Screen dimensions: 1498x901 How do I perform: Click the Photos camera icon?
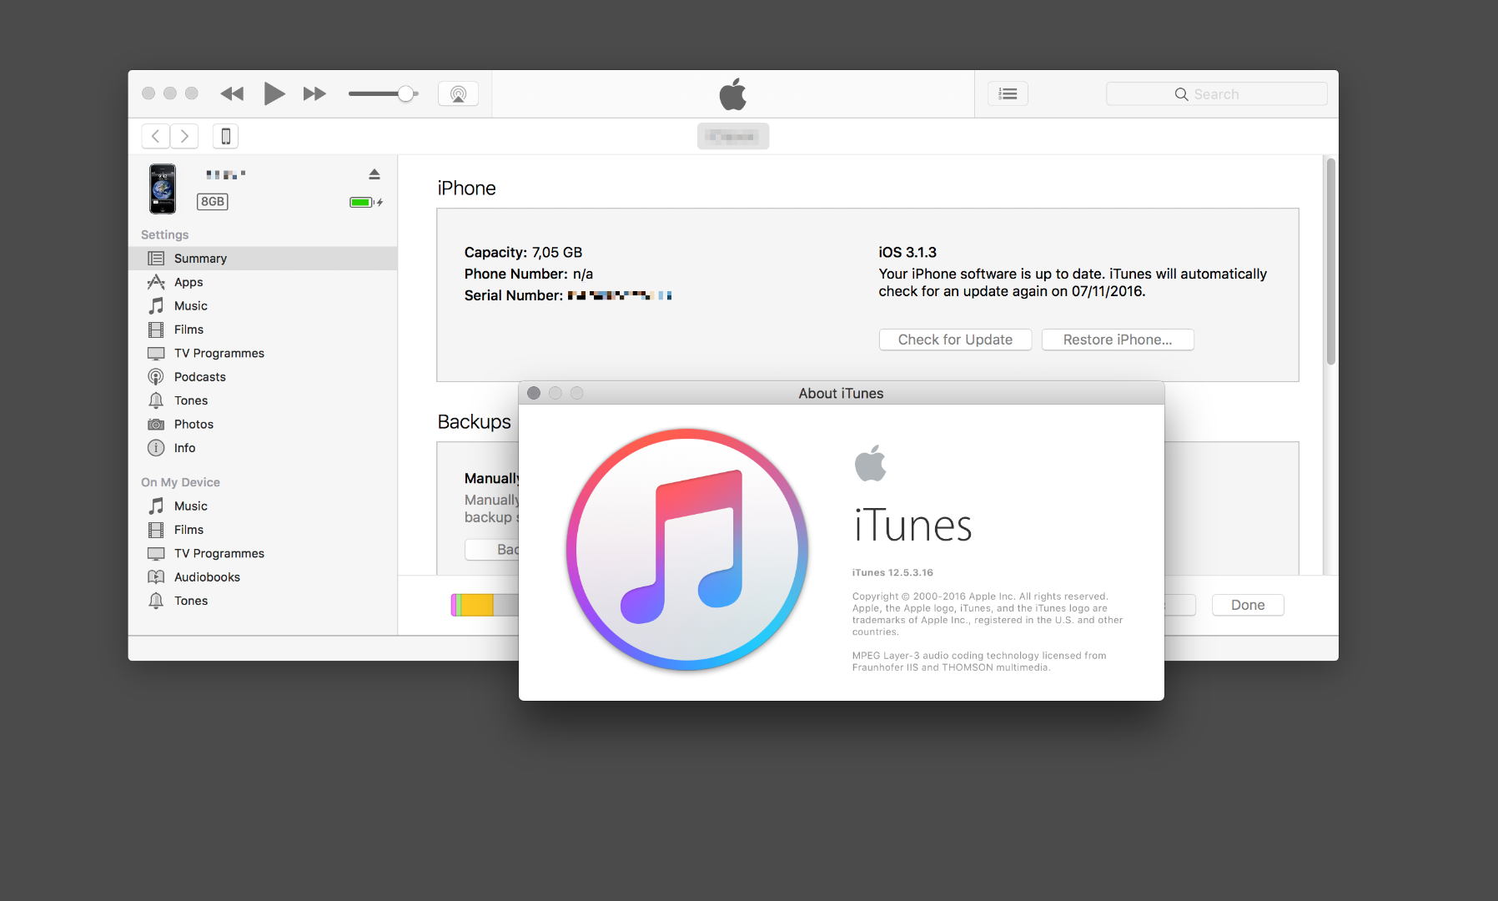coord(156,425)
